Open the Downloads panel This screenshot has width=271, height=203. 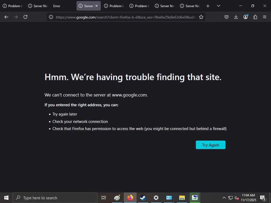click(x=236, y=17)
